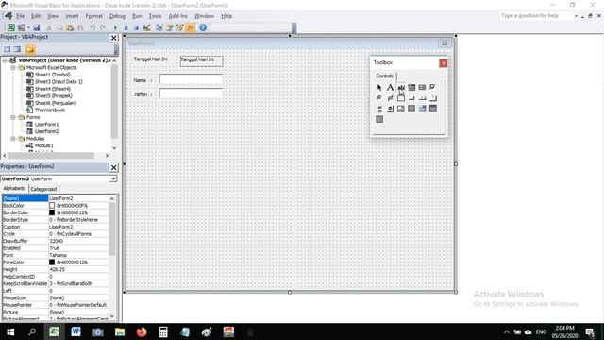Select the ComboBox tool in Toolbox

411,88
